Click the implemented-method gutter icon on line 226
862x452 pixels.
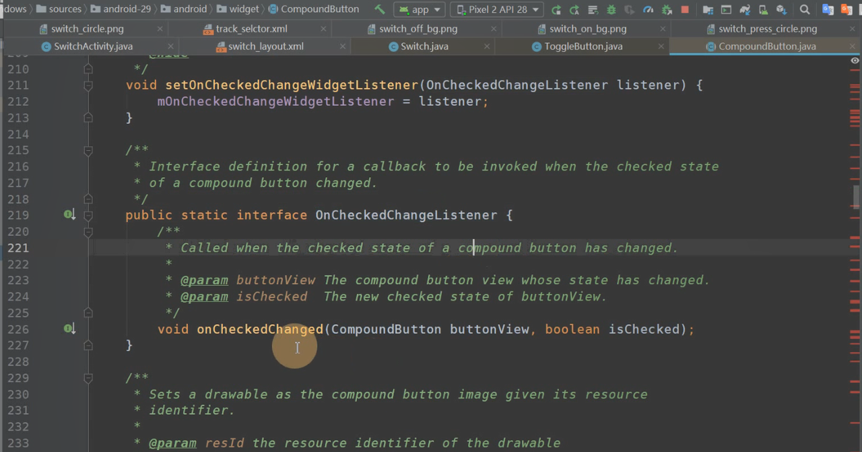[x=69, y=329]
